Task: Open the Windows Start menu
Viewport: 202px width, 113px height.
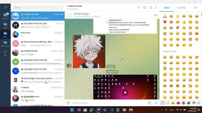Action: pyautogui.click(x=72, y=110)
